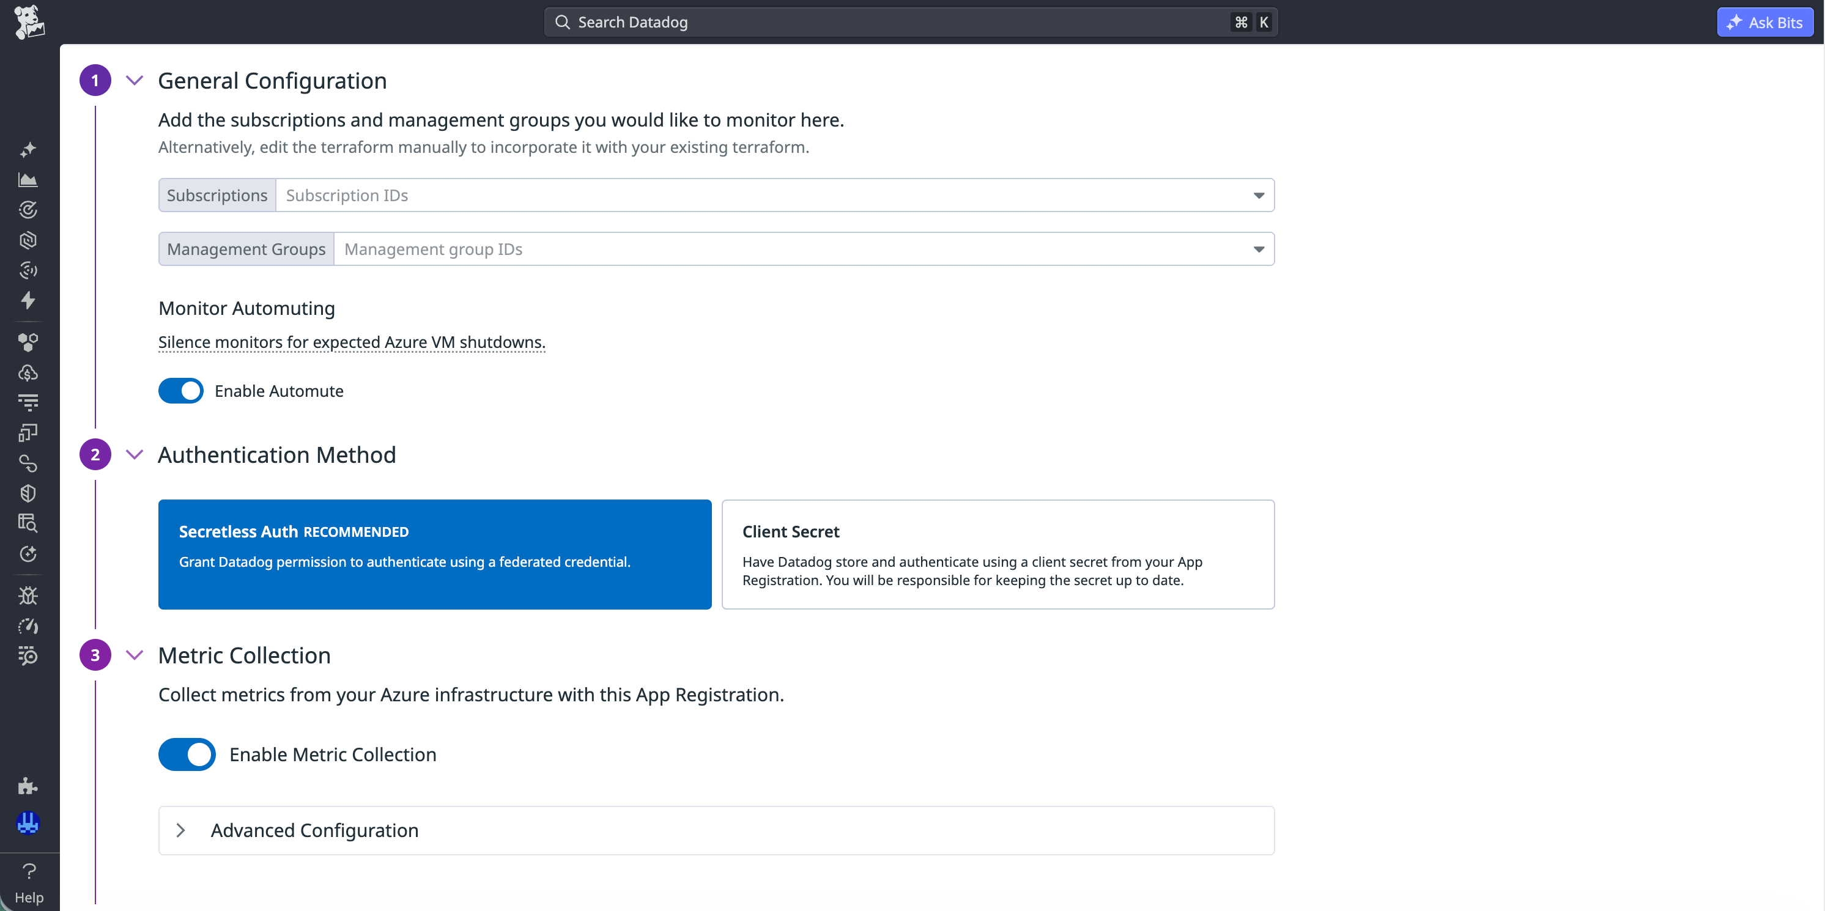The image size is (1825, 911).
Task: Click the Enable Metric Collection label
Action: point(333,754)
